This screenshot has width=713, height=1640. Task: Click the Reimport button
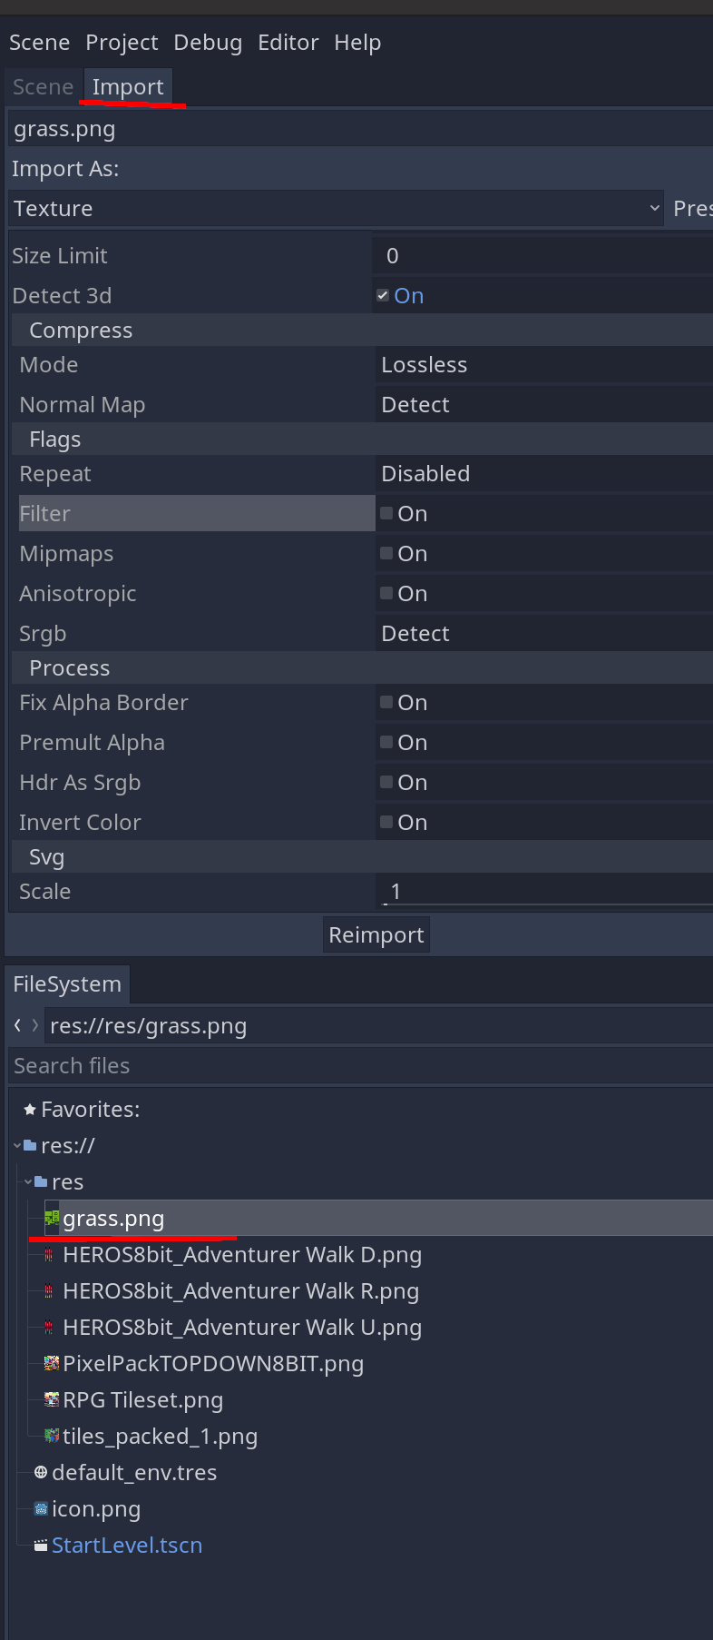(x=376, y=934)
